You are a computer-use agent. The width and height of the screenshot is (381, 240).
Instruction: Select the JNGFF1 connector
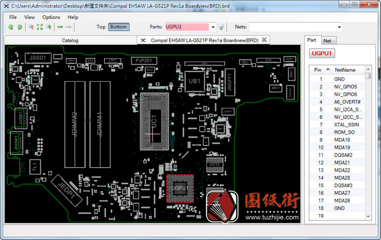click(x=230, y=82)
